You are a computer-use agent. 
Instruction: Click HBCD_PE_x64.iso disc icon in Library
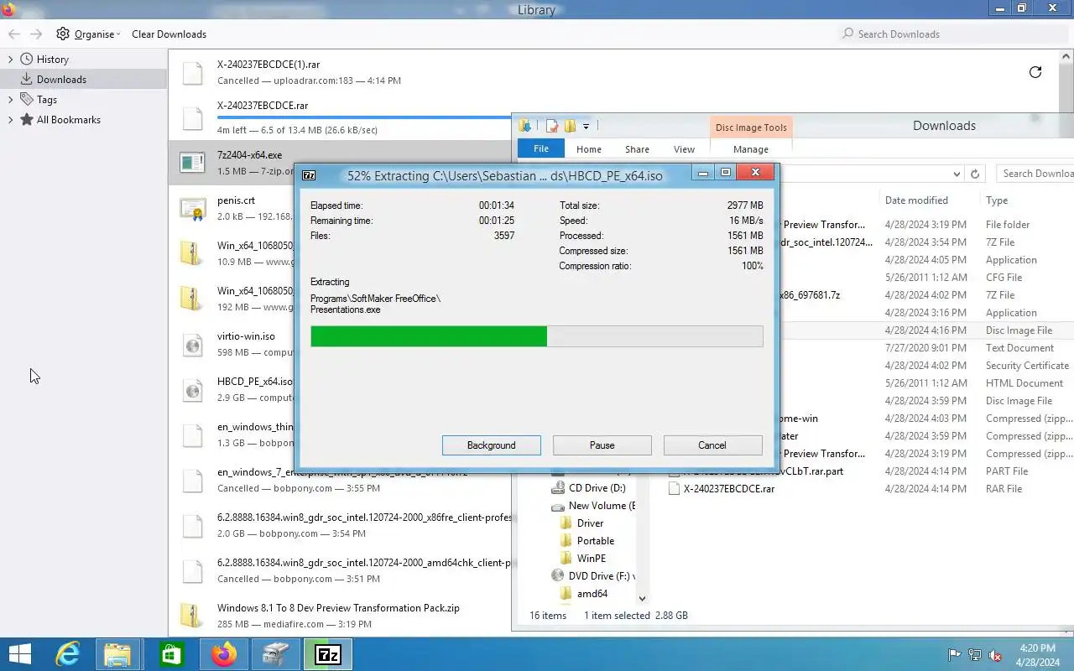[x=193, y=390]
